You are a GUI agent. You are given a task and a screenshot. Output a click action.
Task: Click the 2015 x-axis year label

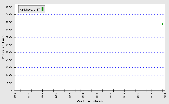coord(138,96)
